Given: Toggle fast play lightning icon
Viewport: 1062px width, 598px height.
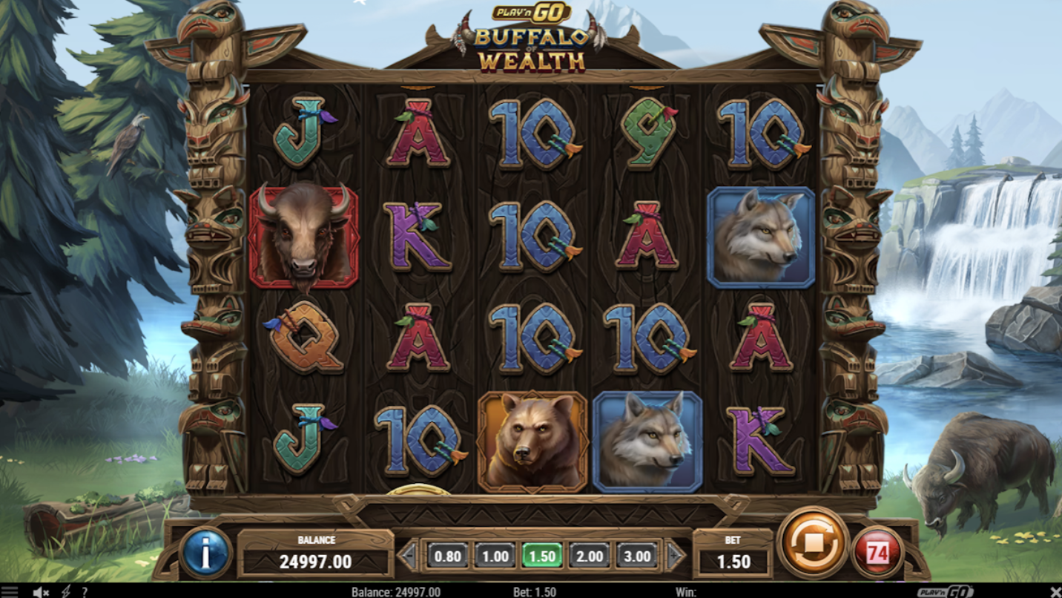Looking at the screenshot, I should point(66,591).
